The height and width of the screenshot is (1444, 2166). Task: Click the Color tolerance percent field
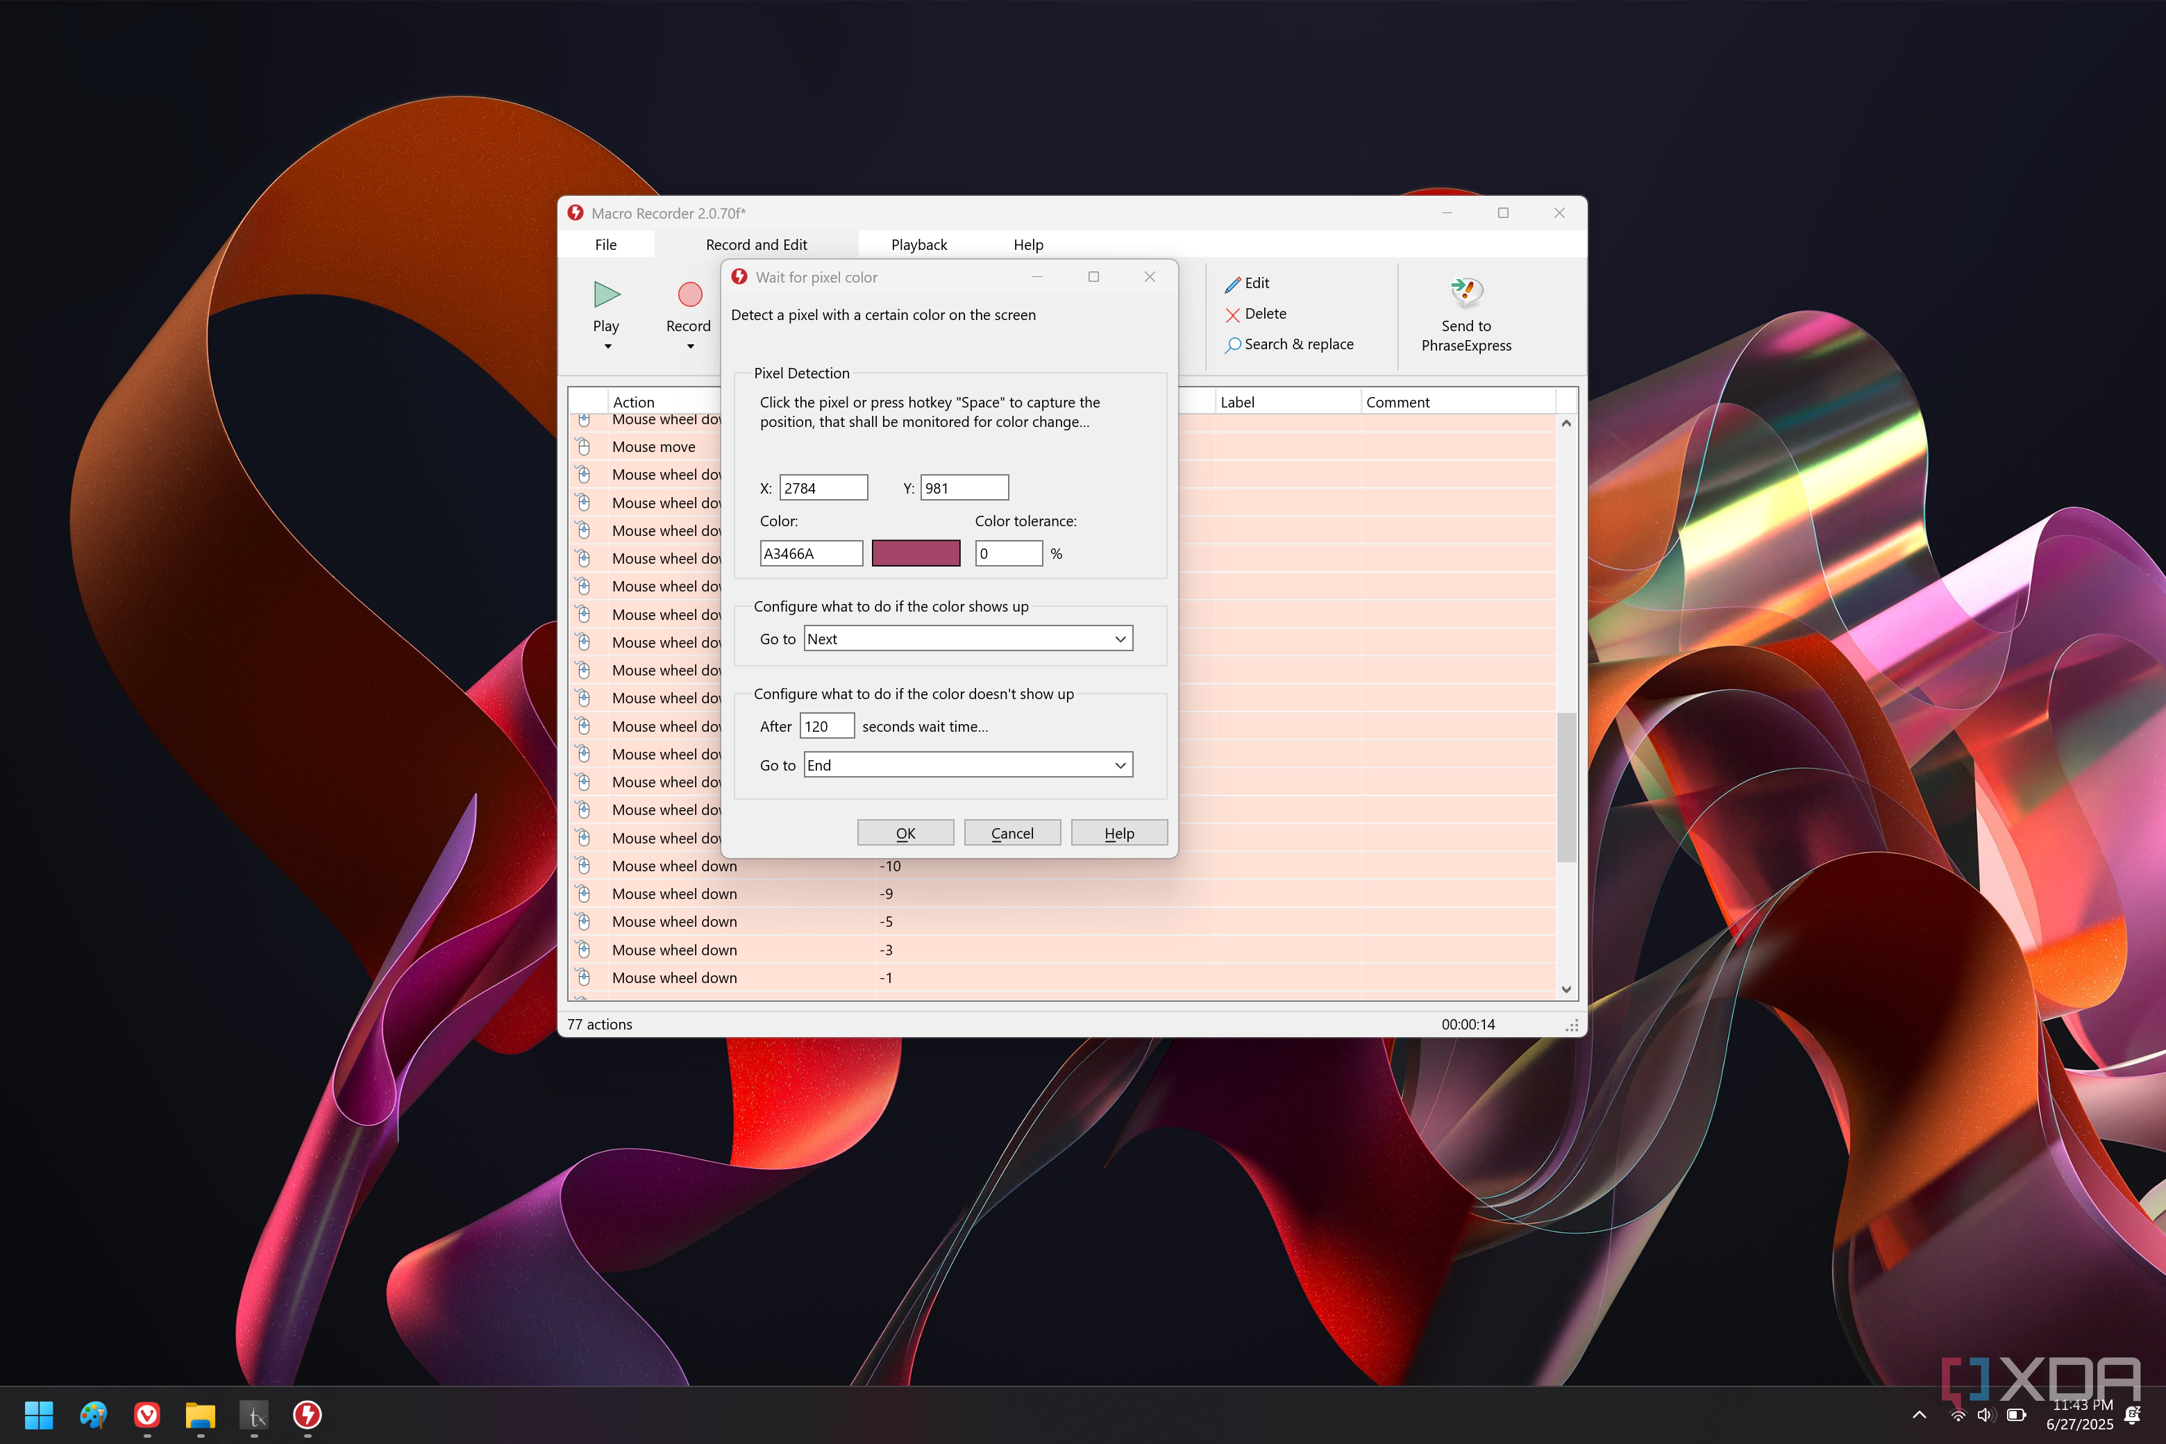click(1009, 553)
